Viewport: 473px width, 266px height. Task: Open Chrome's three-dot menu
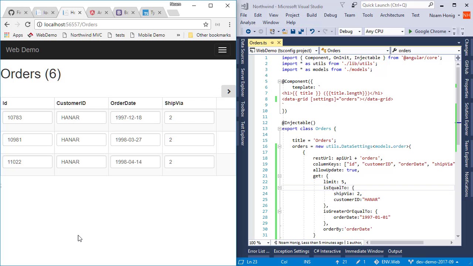pos(229,24)
